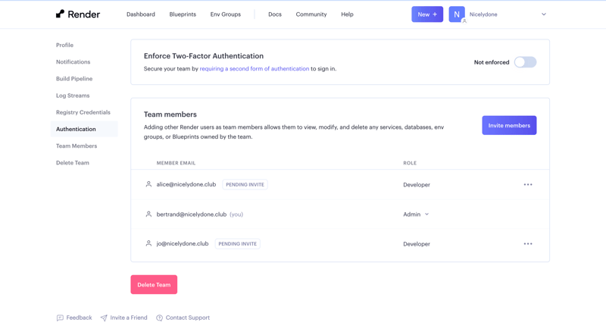Image resolution: width=606 pixels, height=335 pixels.
Task: Select Authentication in the sidebar
Action: pyautogui.click(x=84, y=129)
